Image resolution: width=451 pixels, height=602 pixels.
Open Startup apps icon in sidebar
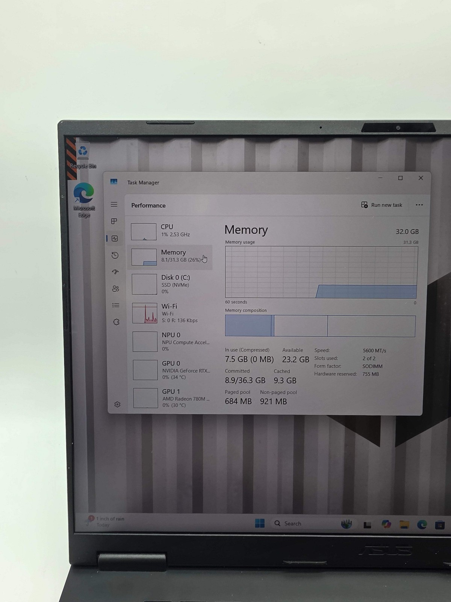click(115, 272)
